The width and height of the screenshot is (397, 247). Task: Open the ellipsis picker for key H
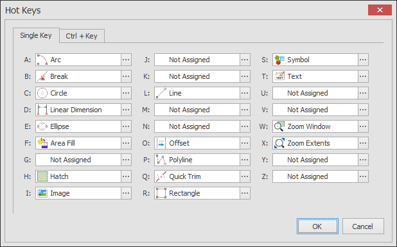[126, 176]
